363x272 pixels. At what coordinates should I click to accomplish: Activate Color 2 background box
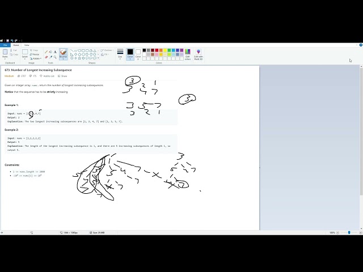point(138,54)
